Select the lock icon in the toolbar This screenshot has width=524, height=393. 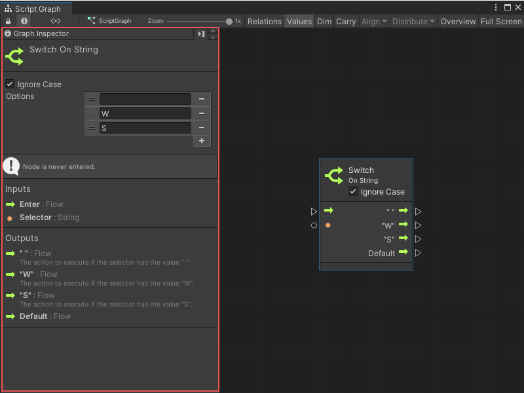[x=8, y=20]
